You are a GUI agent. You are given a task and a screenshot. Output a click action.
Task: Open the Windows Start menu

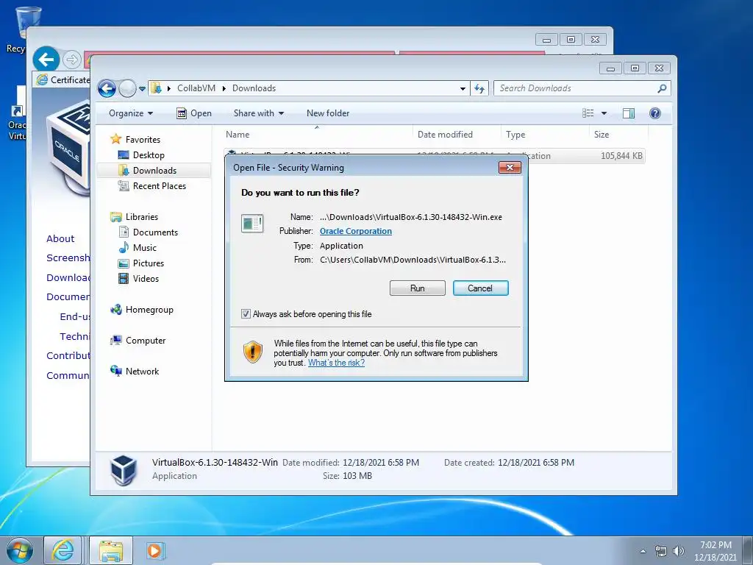20,550
